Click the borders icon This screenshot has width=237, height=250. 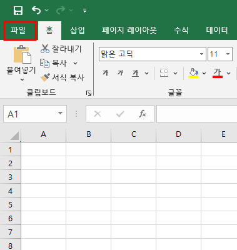164,73
